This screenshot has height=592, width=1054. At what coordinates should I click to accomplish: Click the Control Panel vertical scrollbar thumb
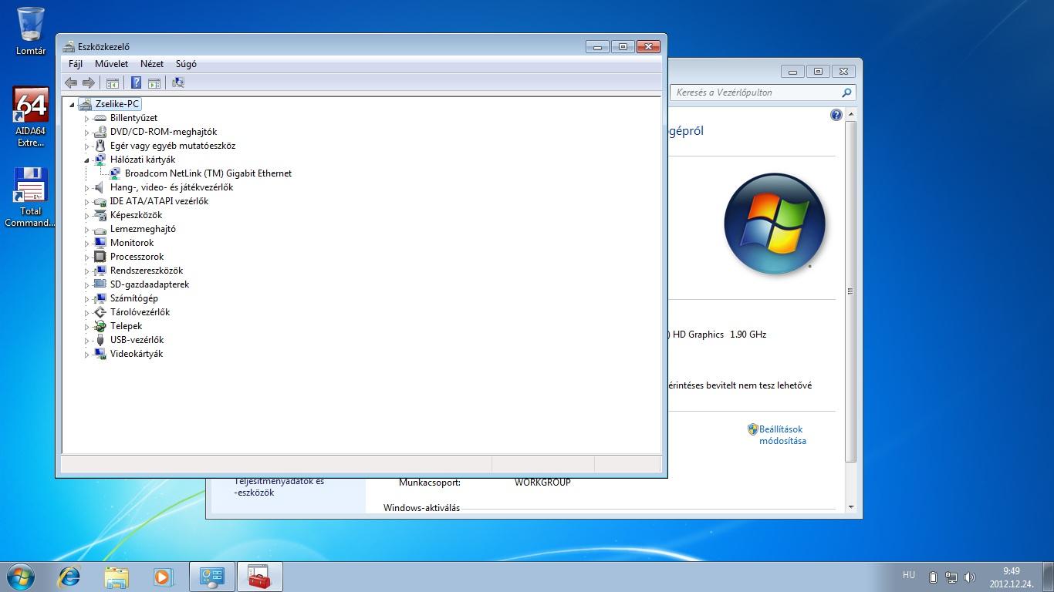[850, 291]
